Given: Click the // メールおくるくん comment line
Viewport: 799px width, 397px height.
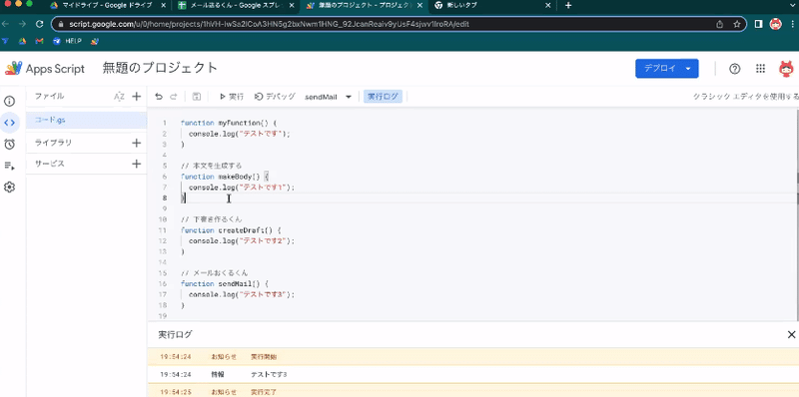Looking at the screenshot, I should click(x=214, y=272).
